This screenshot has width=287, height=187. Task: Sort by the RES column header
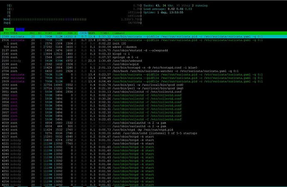59,33
